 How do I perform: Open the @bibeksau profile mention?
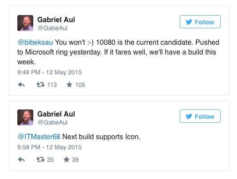tap(35, 42)
